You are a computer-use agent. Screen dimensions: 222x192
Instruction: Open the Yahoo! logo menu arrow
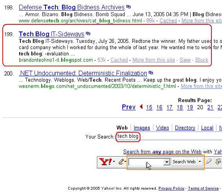pos(114,162)
